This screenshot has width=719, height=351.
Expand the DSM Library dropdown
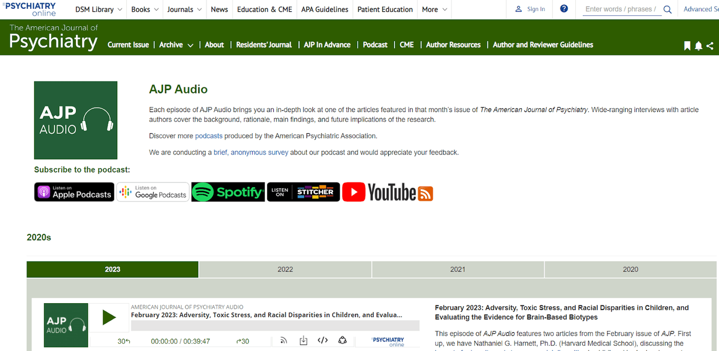[x=99, y=9]
